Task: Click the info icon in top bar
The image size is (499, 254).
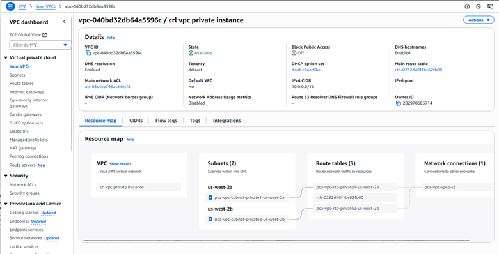Action: tap(467, 6)
